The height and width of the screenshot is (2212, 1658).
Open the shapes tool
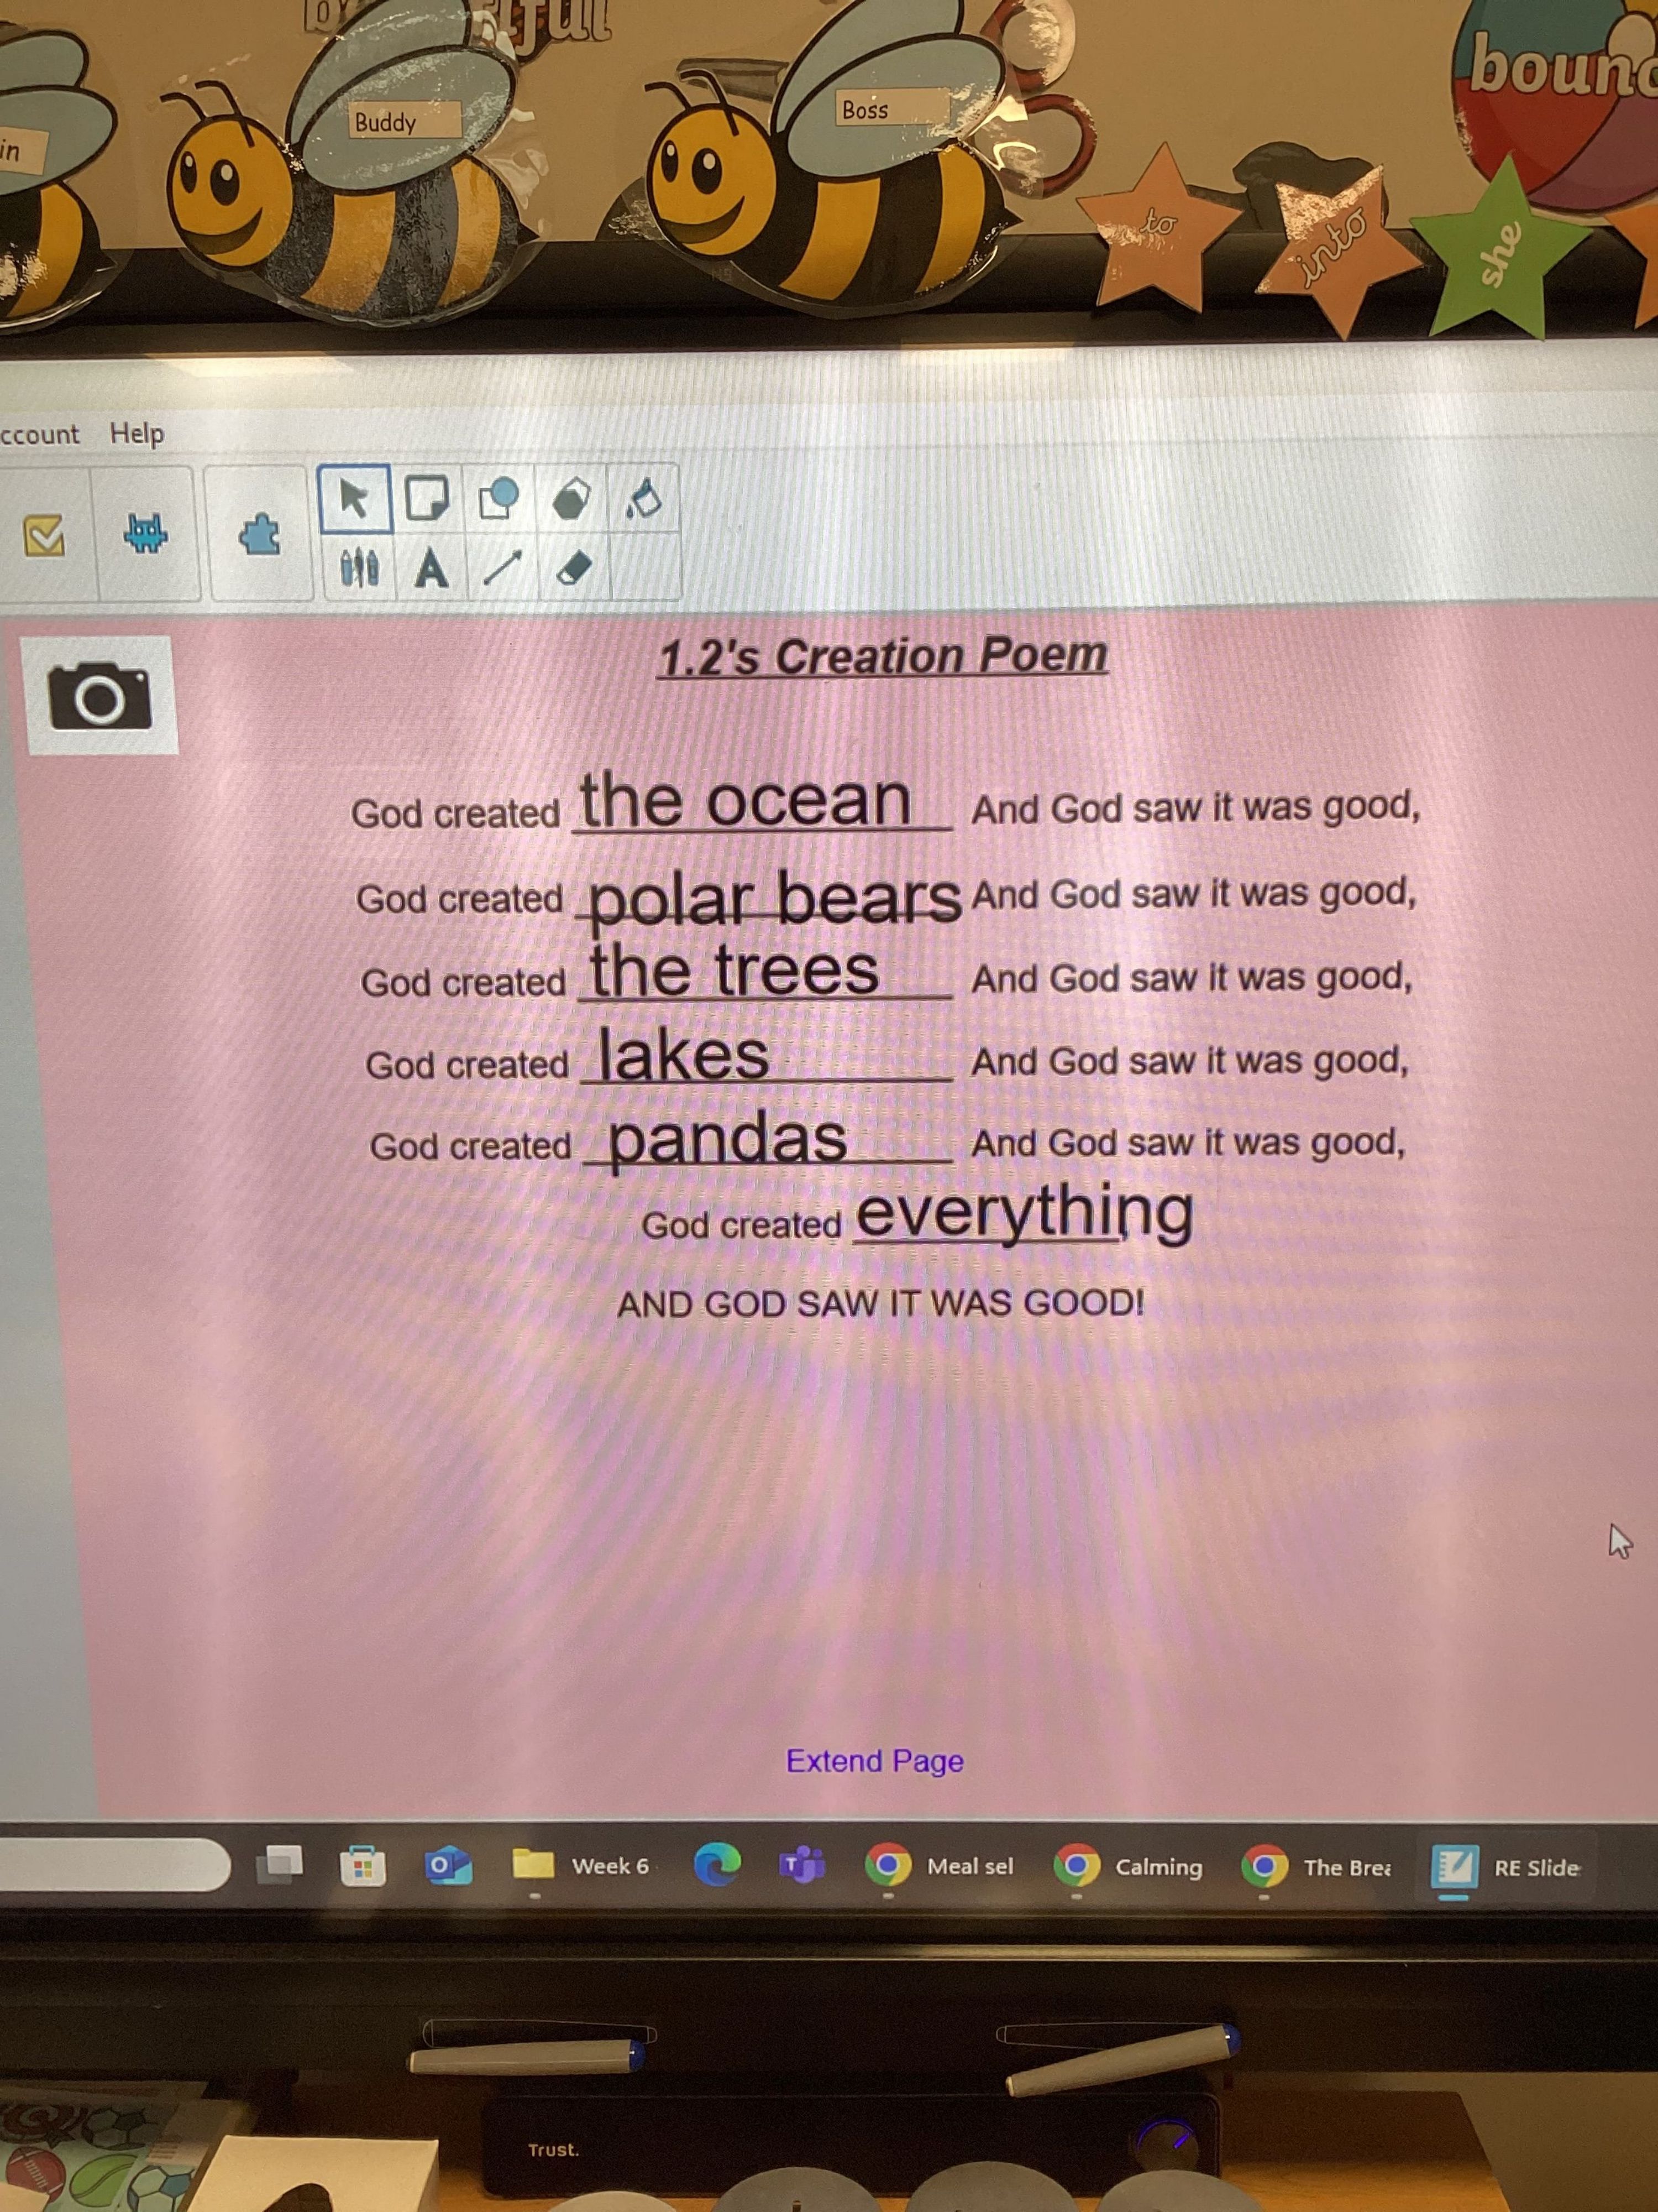tap(499, 497)
